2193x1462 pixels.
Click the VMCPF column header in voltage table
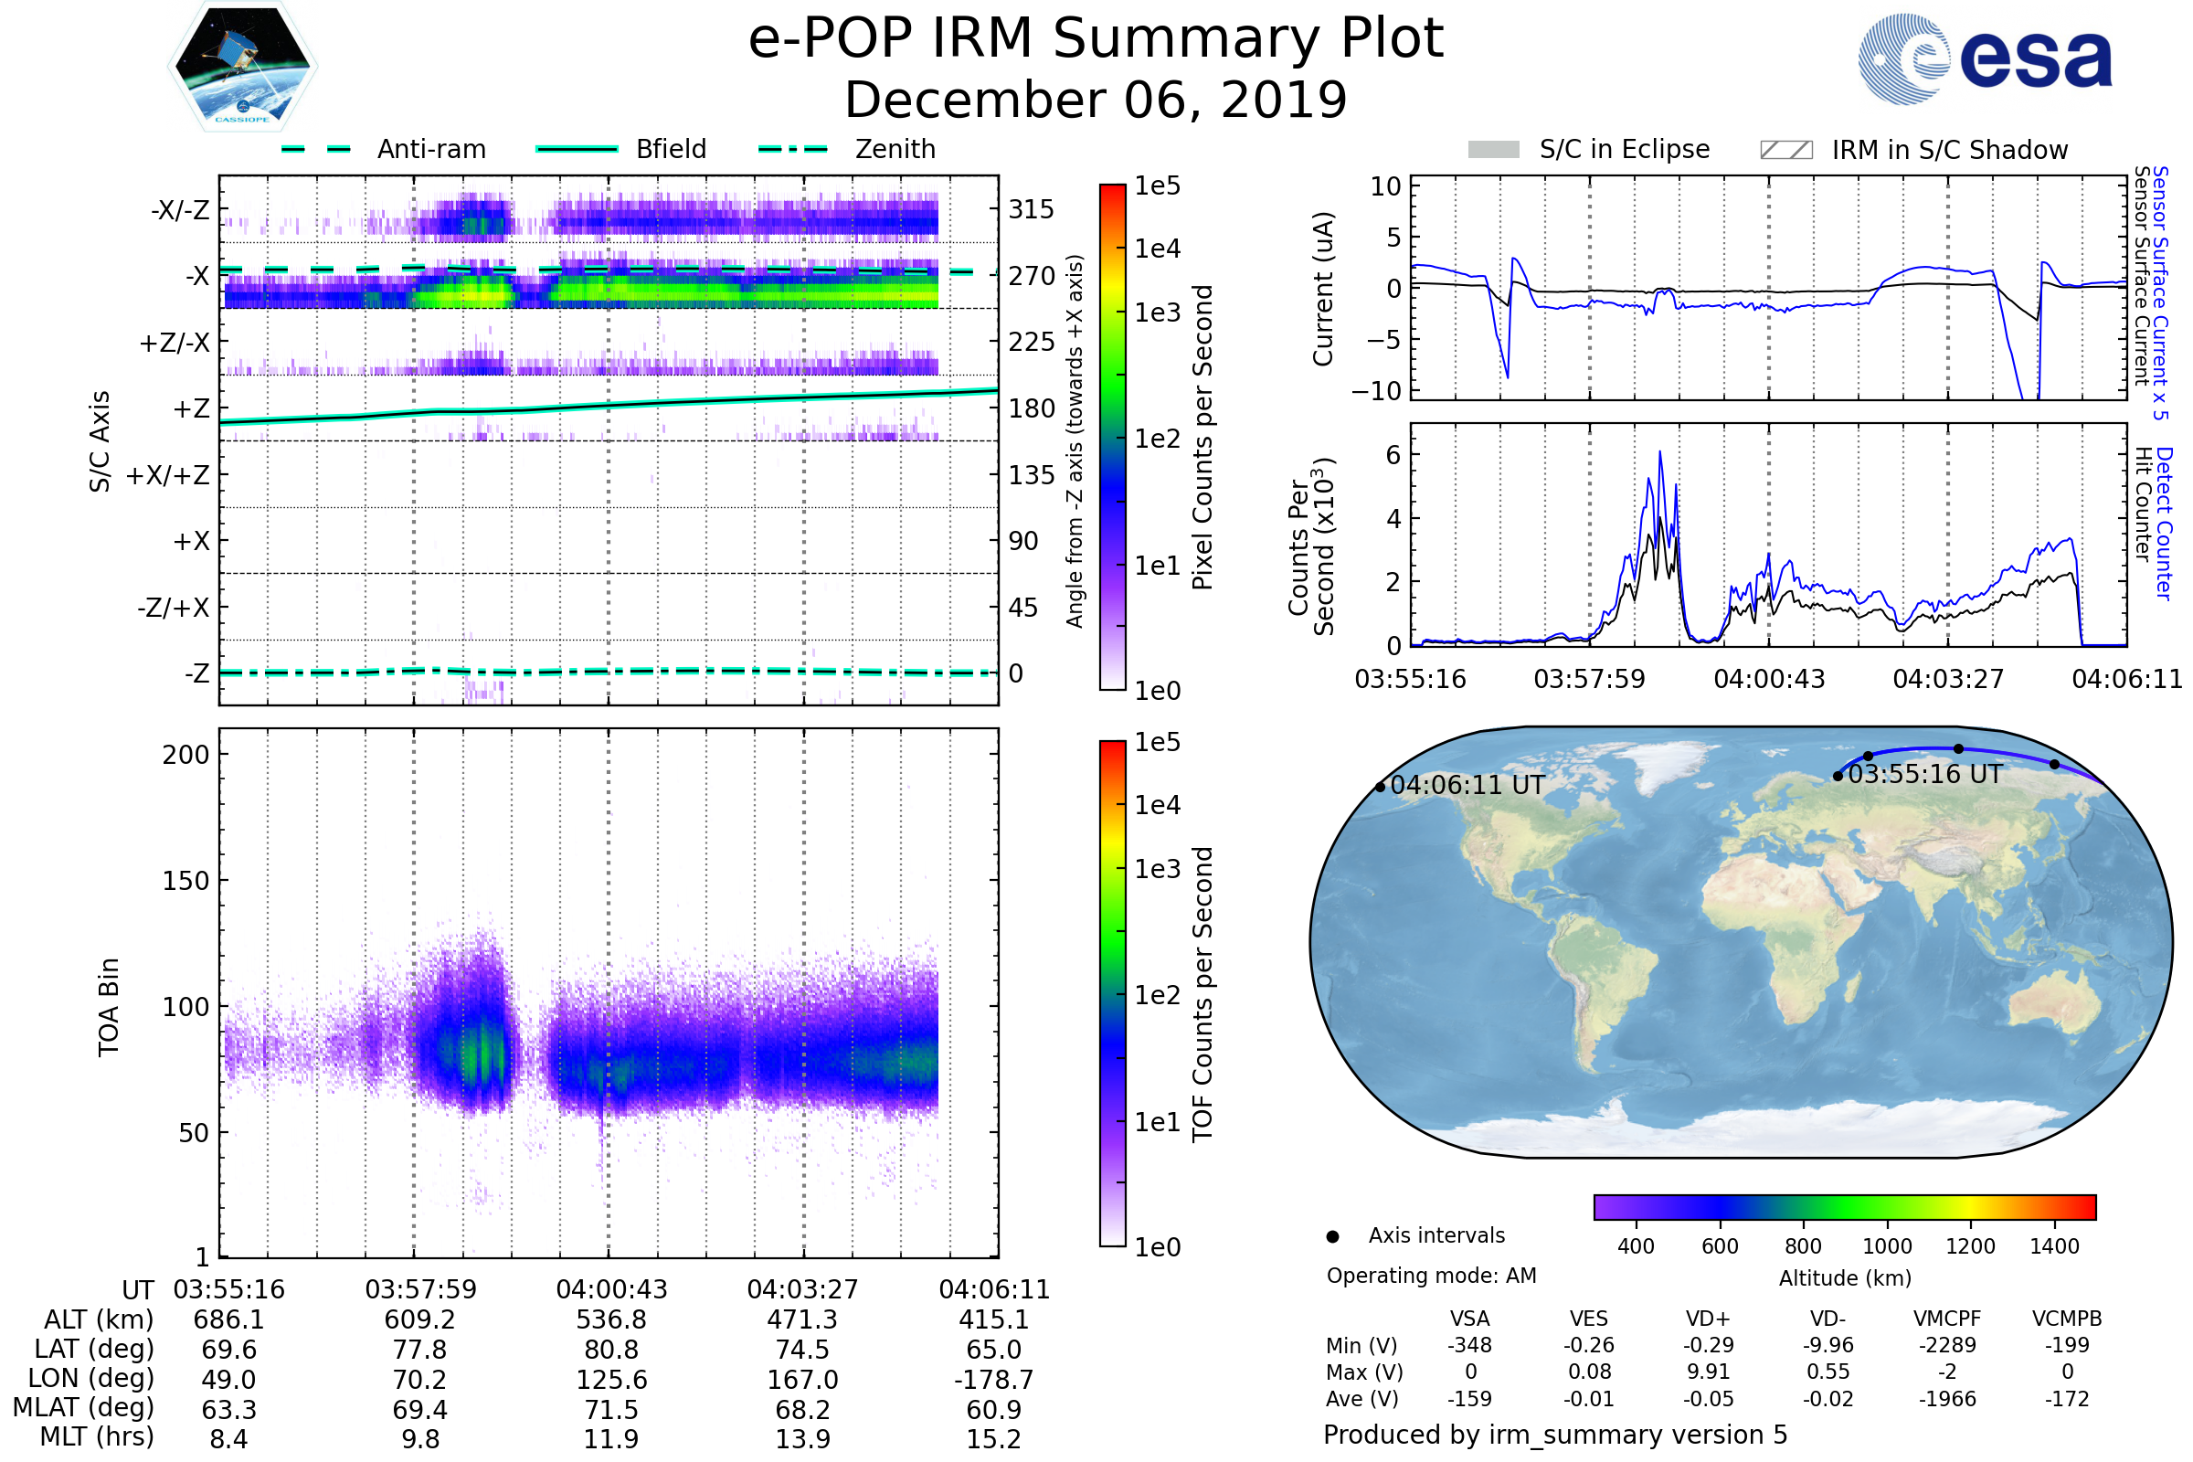tap(1947, 1319)
